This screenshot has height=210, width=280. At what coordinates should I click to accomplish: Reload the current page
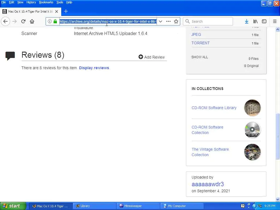point(23,21)
